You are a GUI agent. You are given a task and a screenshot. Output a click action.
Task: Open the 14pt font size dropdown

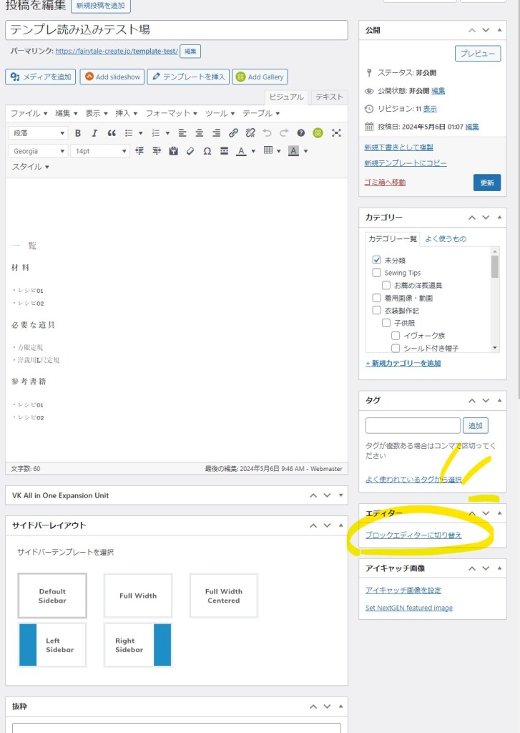click(100, 151)
